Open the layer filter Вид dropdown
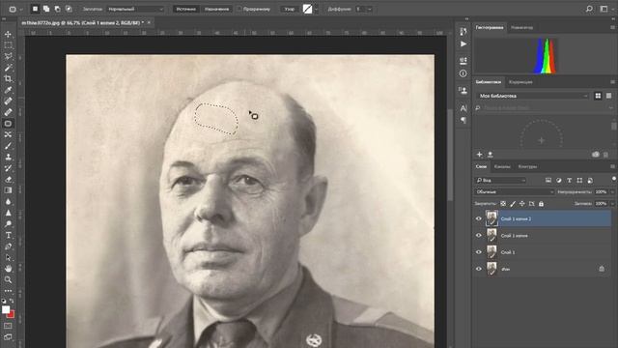The height and width of the screenshot is (348, 618). pyautogui.click(x=500, y=180)
